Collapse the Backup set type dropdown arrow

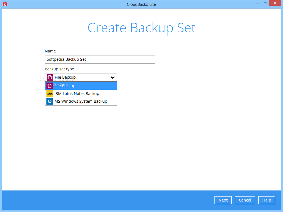[113, 78]
